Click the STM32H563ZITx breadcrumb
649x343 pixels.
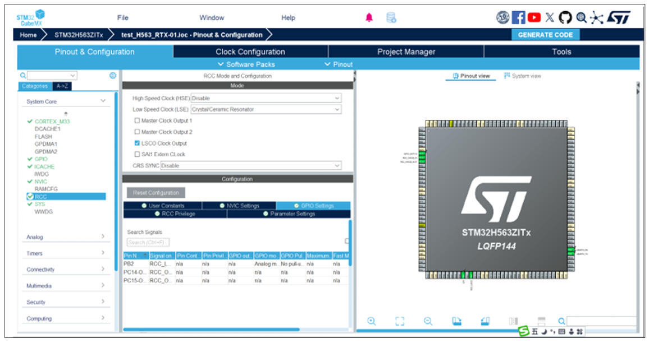tap(79, 35)
